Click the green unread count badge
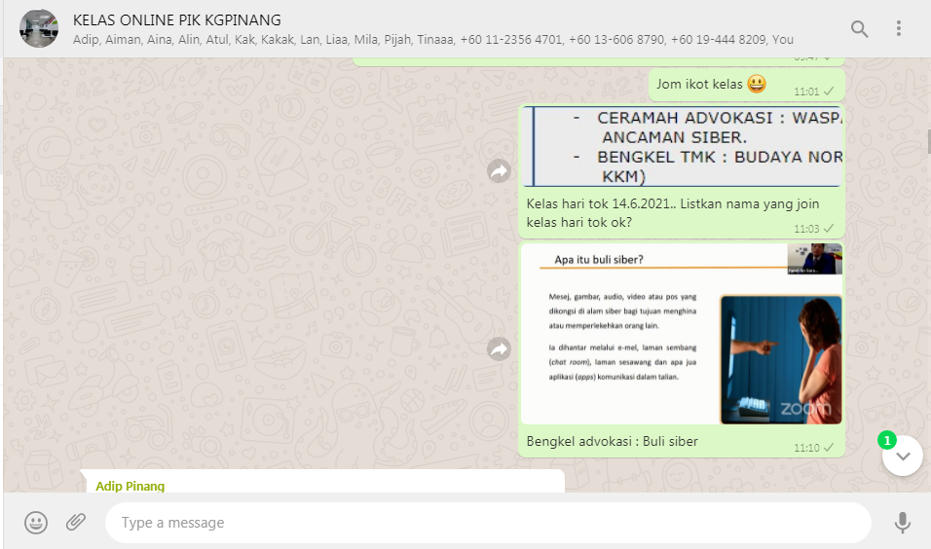The width and height of the screenshot is (931, 549). (887, 440)
